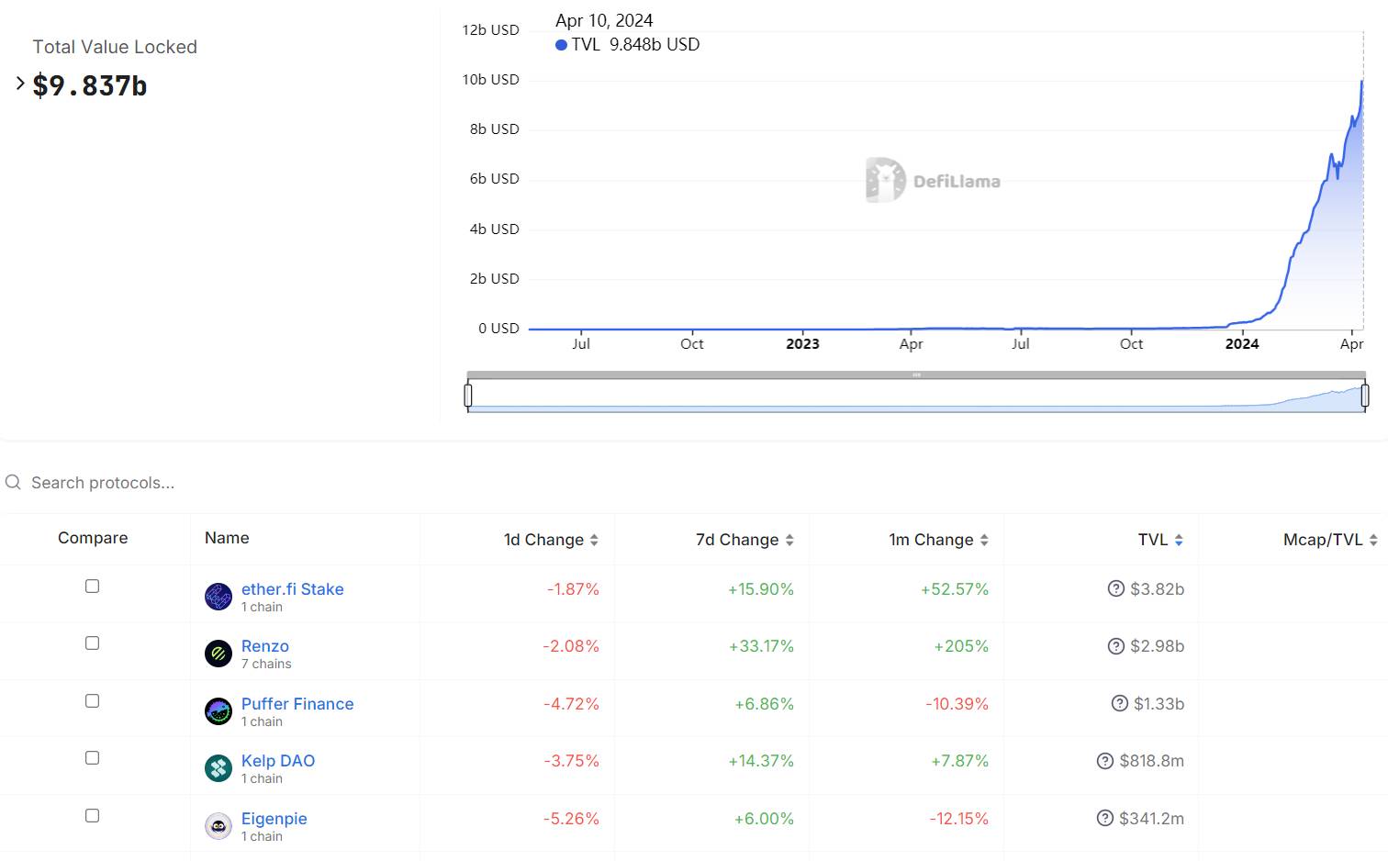
Task: Sort table by Mcap/TVL column
Action: (1330, 540)
